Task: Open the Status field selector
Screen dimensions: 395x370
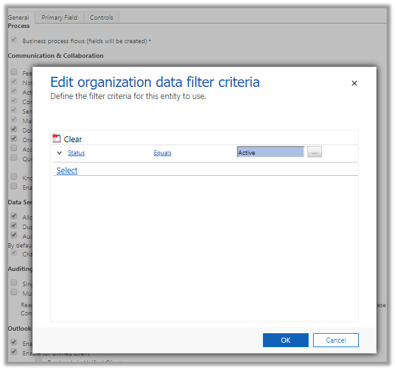Action: pyautogui.click(x=76, y=153)
